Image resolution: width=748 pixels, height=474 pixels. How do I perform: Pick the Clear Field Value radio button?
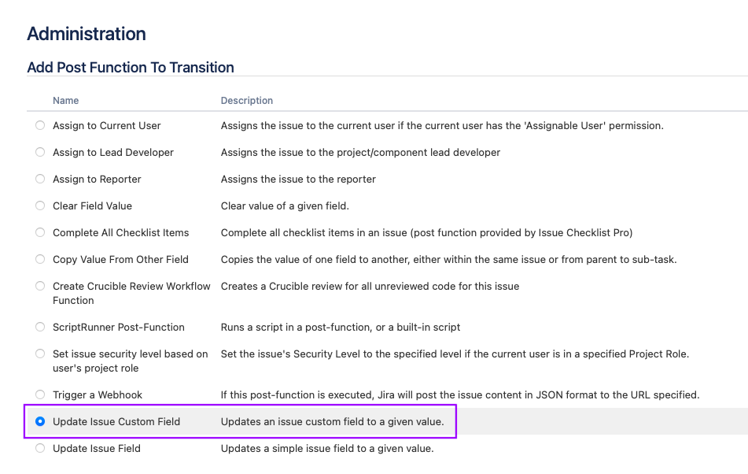pyautogui.click(x=40, y=206)
